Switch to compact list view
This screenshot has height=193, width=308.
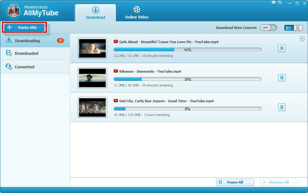pos(298,28)
